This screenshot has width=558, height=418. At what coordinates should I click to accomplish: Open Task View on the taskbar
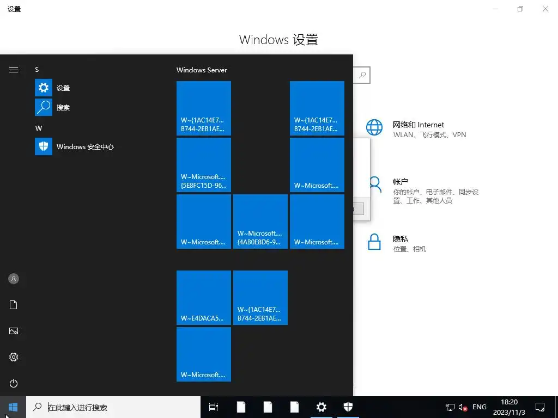point(214,407)
